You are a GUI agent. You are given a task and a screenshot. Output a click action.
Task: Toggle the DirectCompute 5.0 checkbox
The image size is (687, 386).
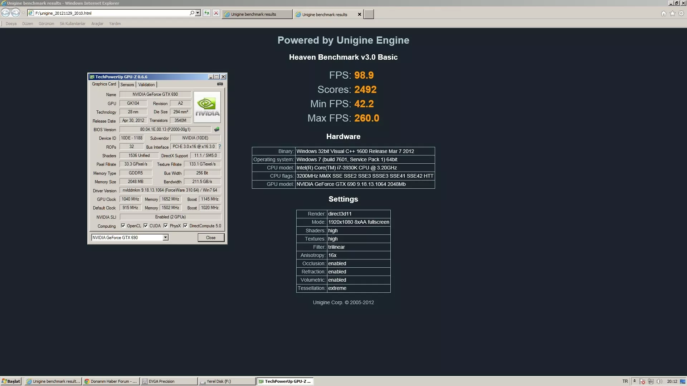pyautogui.click(x=185, y=226)
